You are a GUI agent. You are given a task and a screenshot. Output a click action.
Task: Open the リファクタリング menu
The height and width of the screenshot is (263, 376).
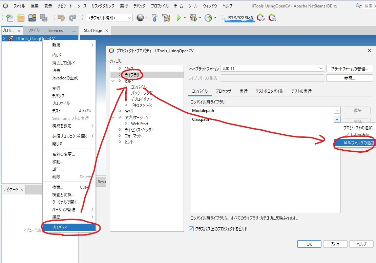(103, 6)
